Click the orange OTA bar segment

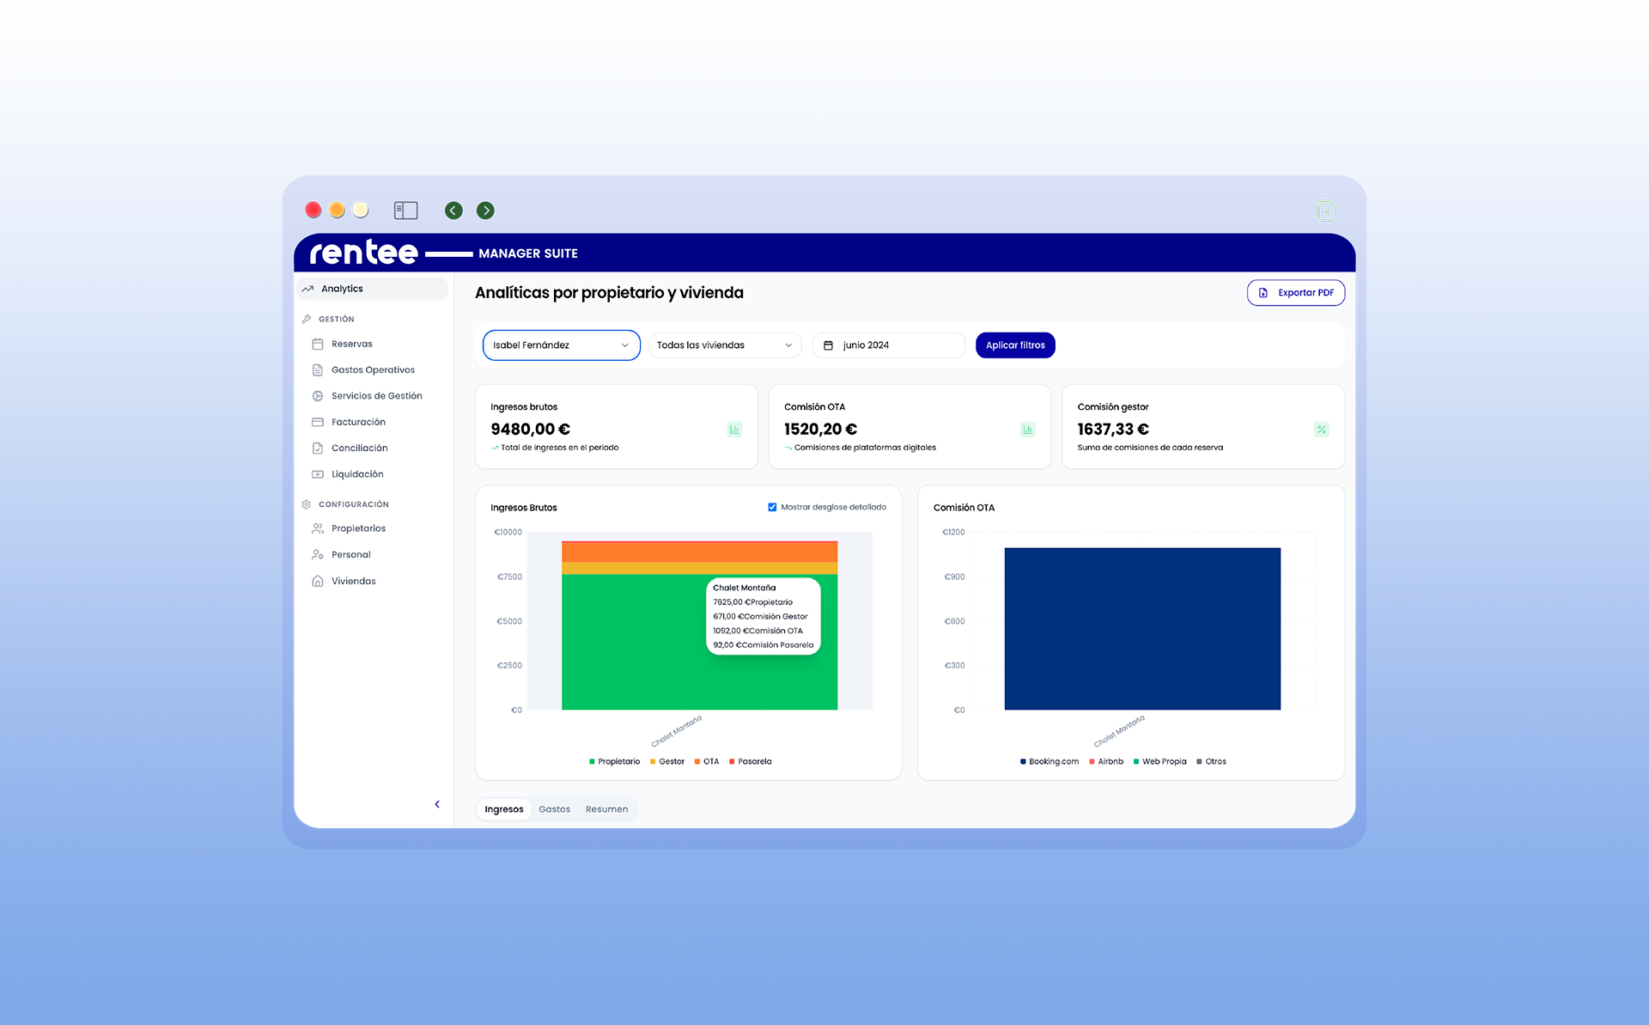point(699,551)
